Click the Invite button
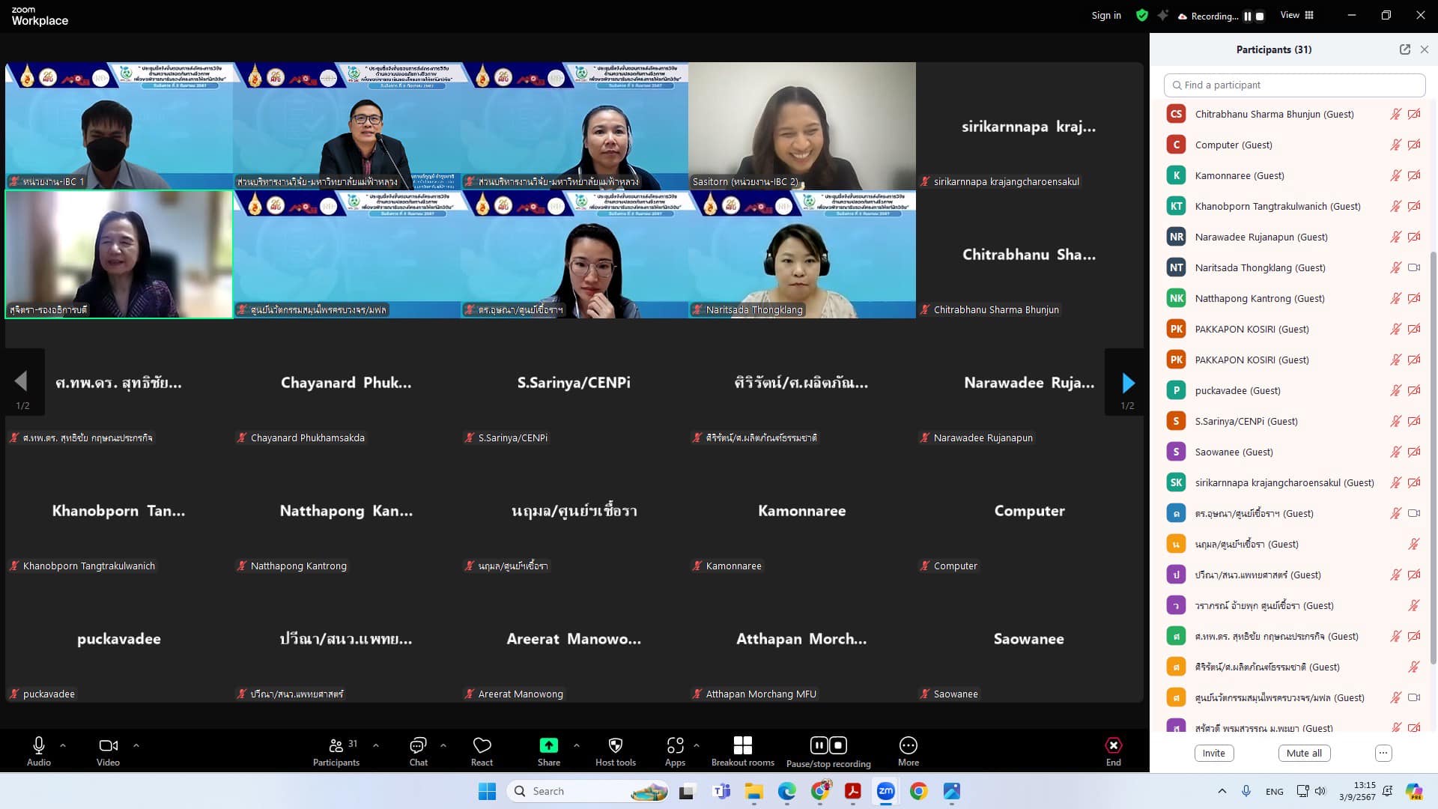The image size is (1438, 809). coord(1214,753)
